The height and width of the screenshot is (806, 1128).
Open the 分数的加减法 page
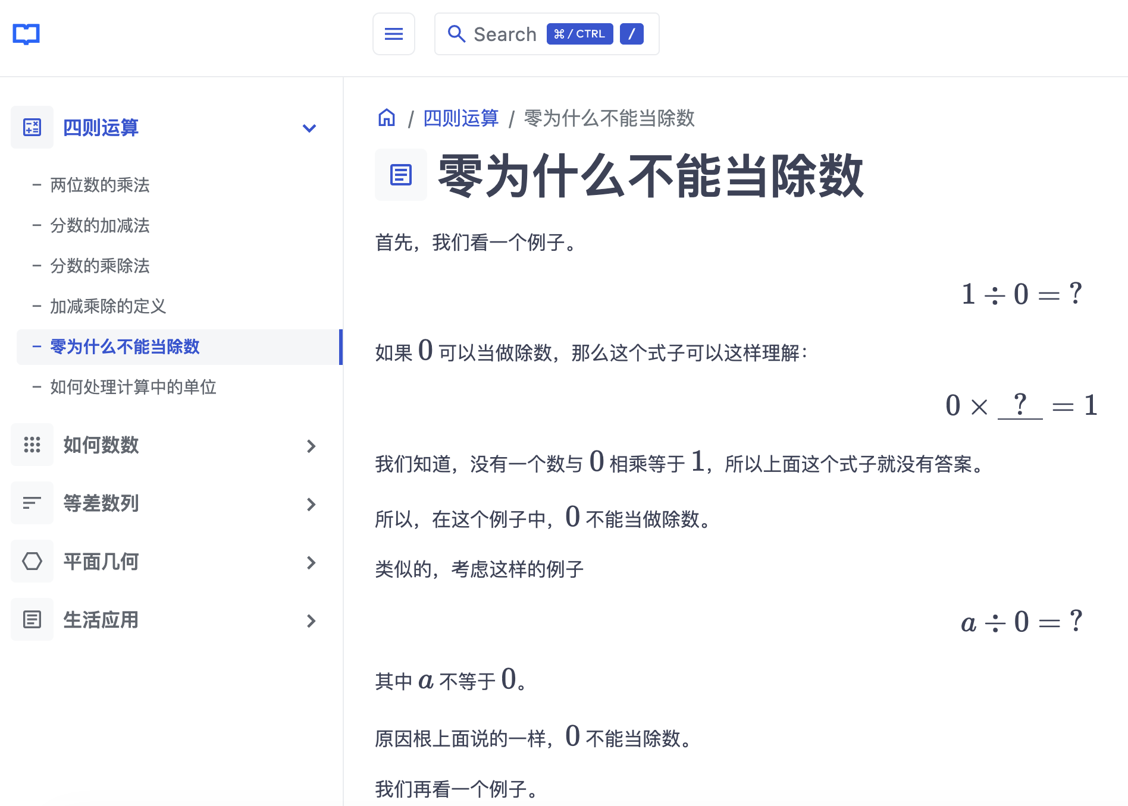(100, 225)
